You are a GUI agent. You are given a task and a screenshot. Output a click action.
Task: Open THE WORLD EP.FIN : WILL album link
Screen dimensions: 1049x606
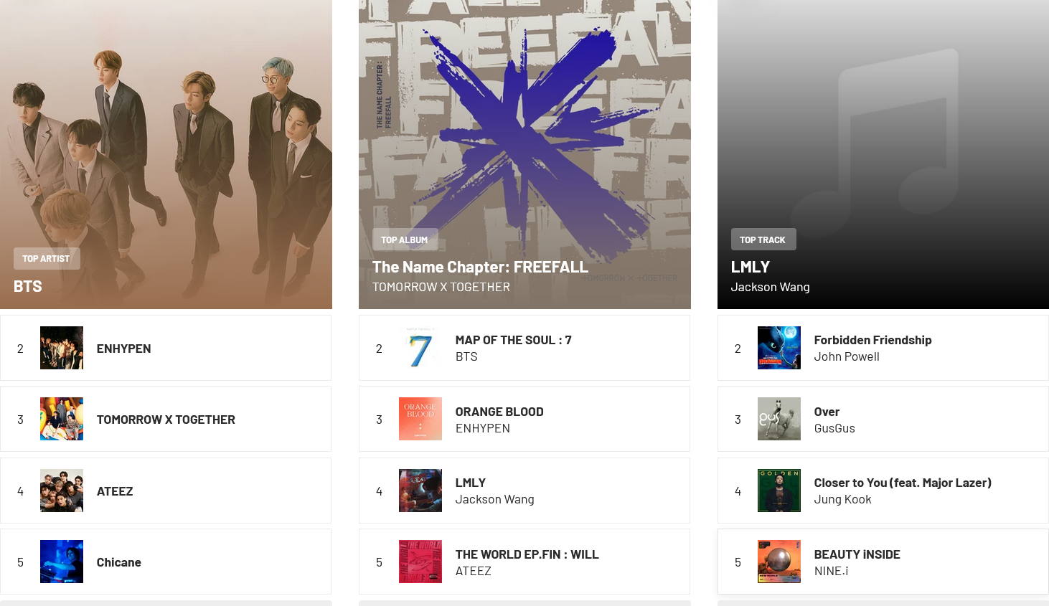pyautogui.click(x=527, y=554)
